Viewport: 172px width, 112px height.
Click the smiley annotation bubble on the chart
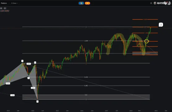click(x=161, y=25)
